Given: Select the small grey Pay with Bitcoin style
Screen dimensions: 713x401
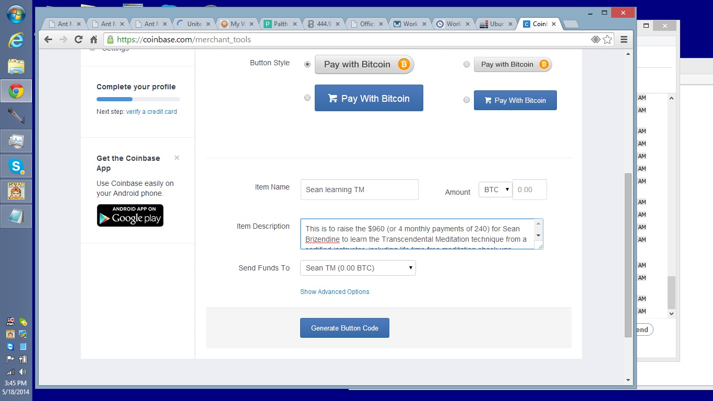Looking at the screenshot, I should tap(467, 64).
